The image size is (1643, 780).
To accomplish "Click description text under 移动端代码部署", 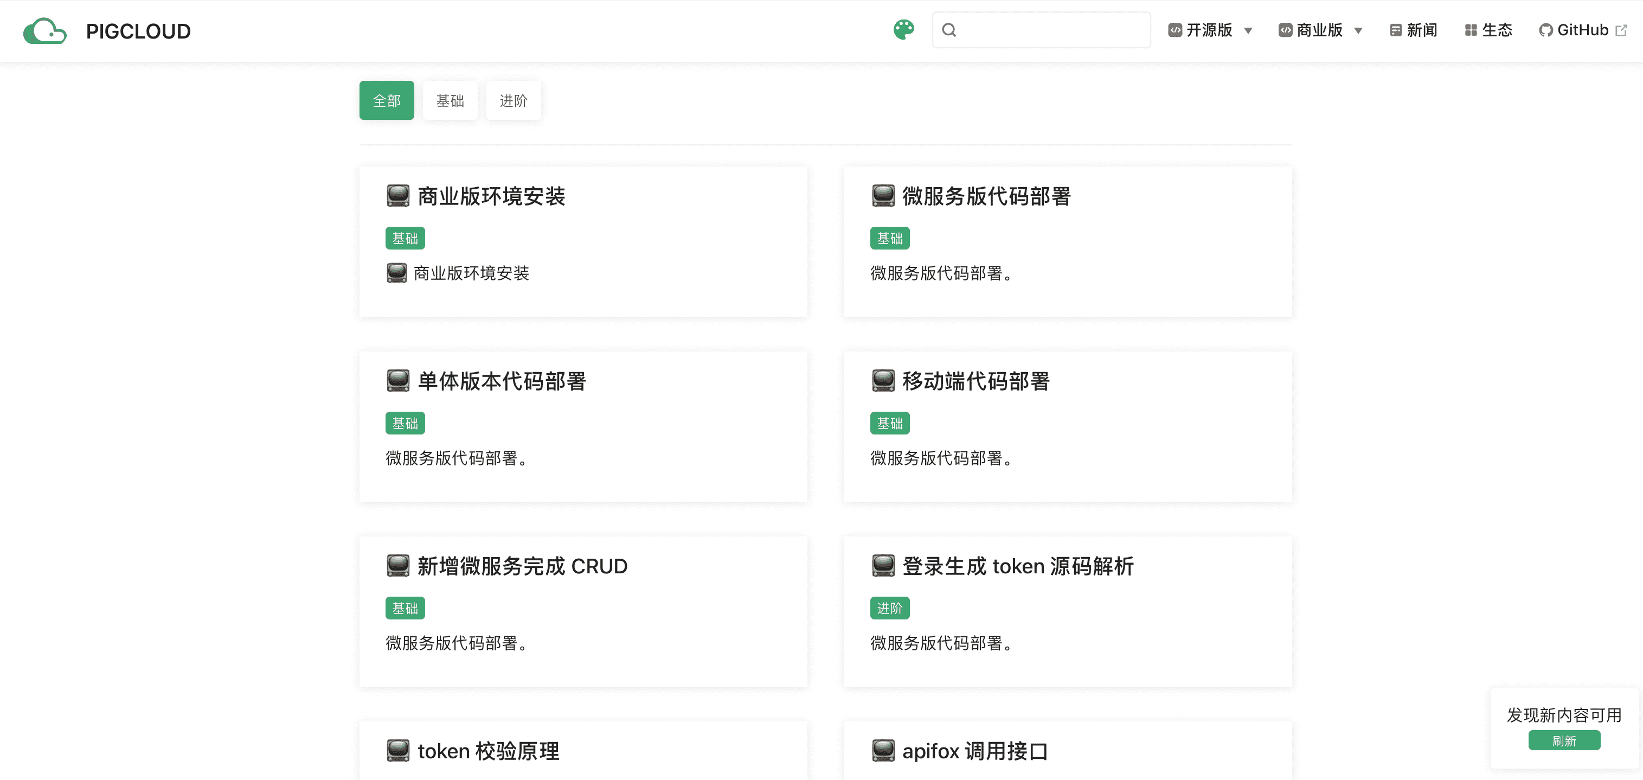I will (x=941, y=458).
